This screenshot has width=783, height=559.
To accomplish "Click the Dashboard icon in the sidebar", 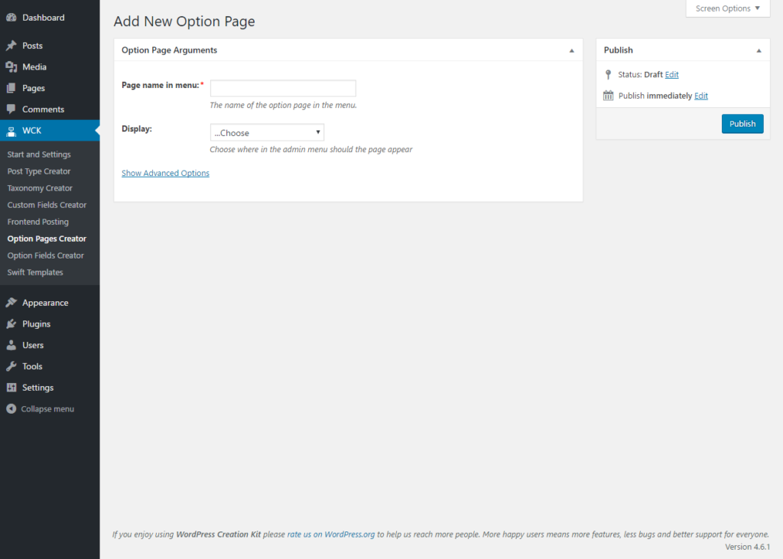I will pyautogui.click(x=11, y=17).
